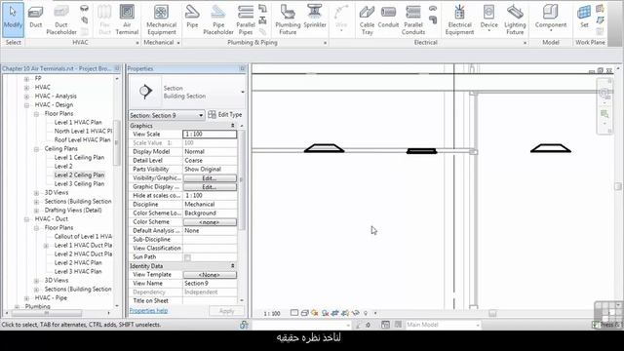Collapse the HVAC - Design node
624x351 pixels.
pos(26,105)
